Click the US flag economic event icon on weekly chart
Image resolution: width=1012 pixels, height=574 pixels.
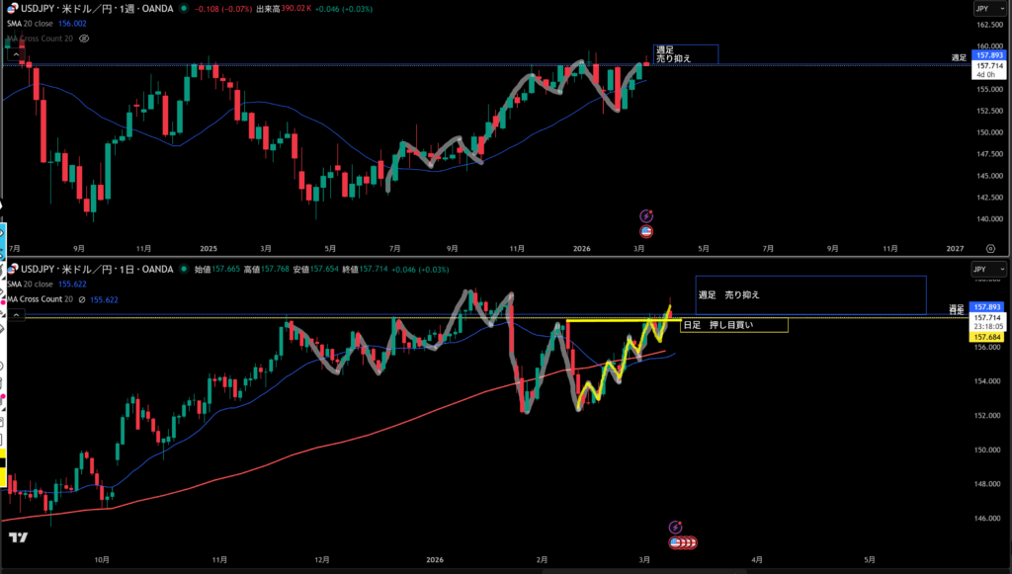[x=646, y=231]
